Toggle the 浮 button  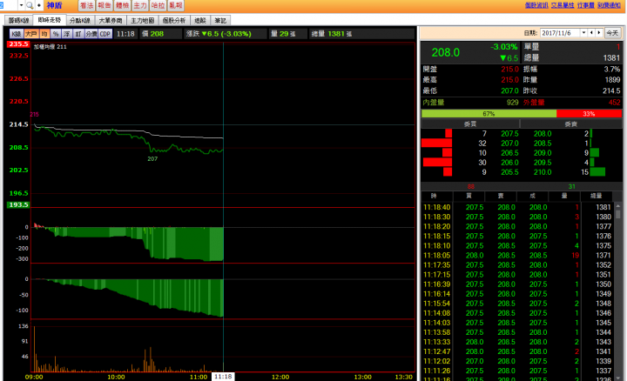click(x=67, y=34)
